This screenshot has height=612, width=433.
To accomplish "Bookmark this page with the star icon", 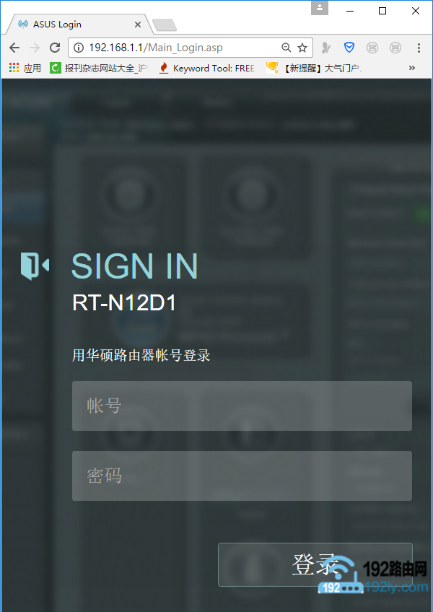I will (302, 48).
